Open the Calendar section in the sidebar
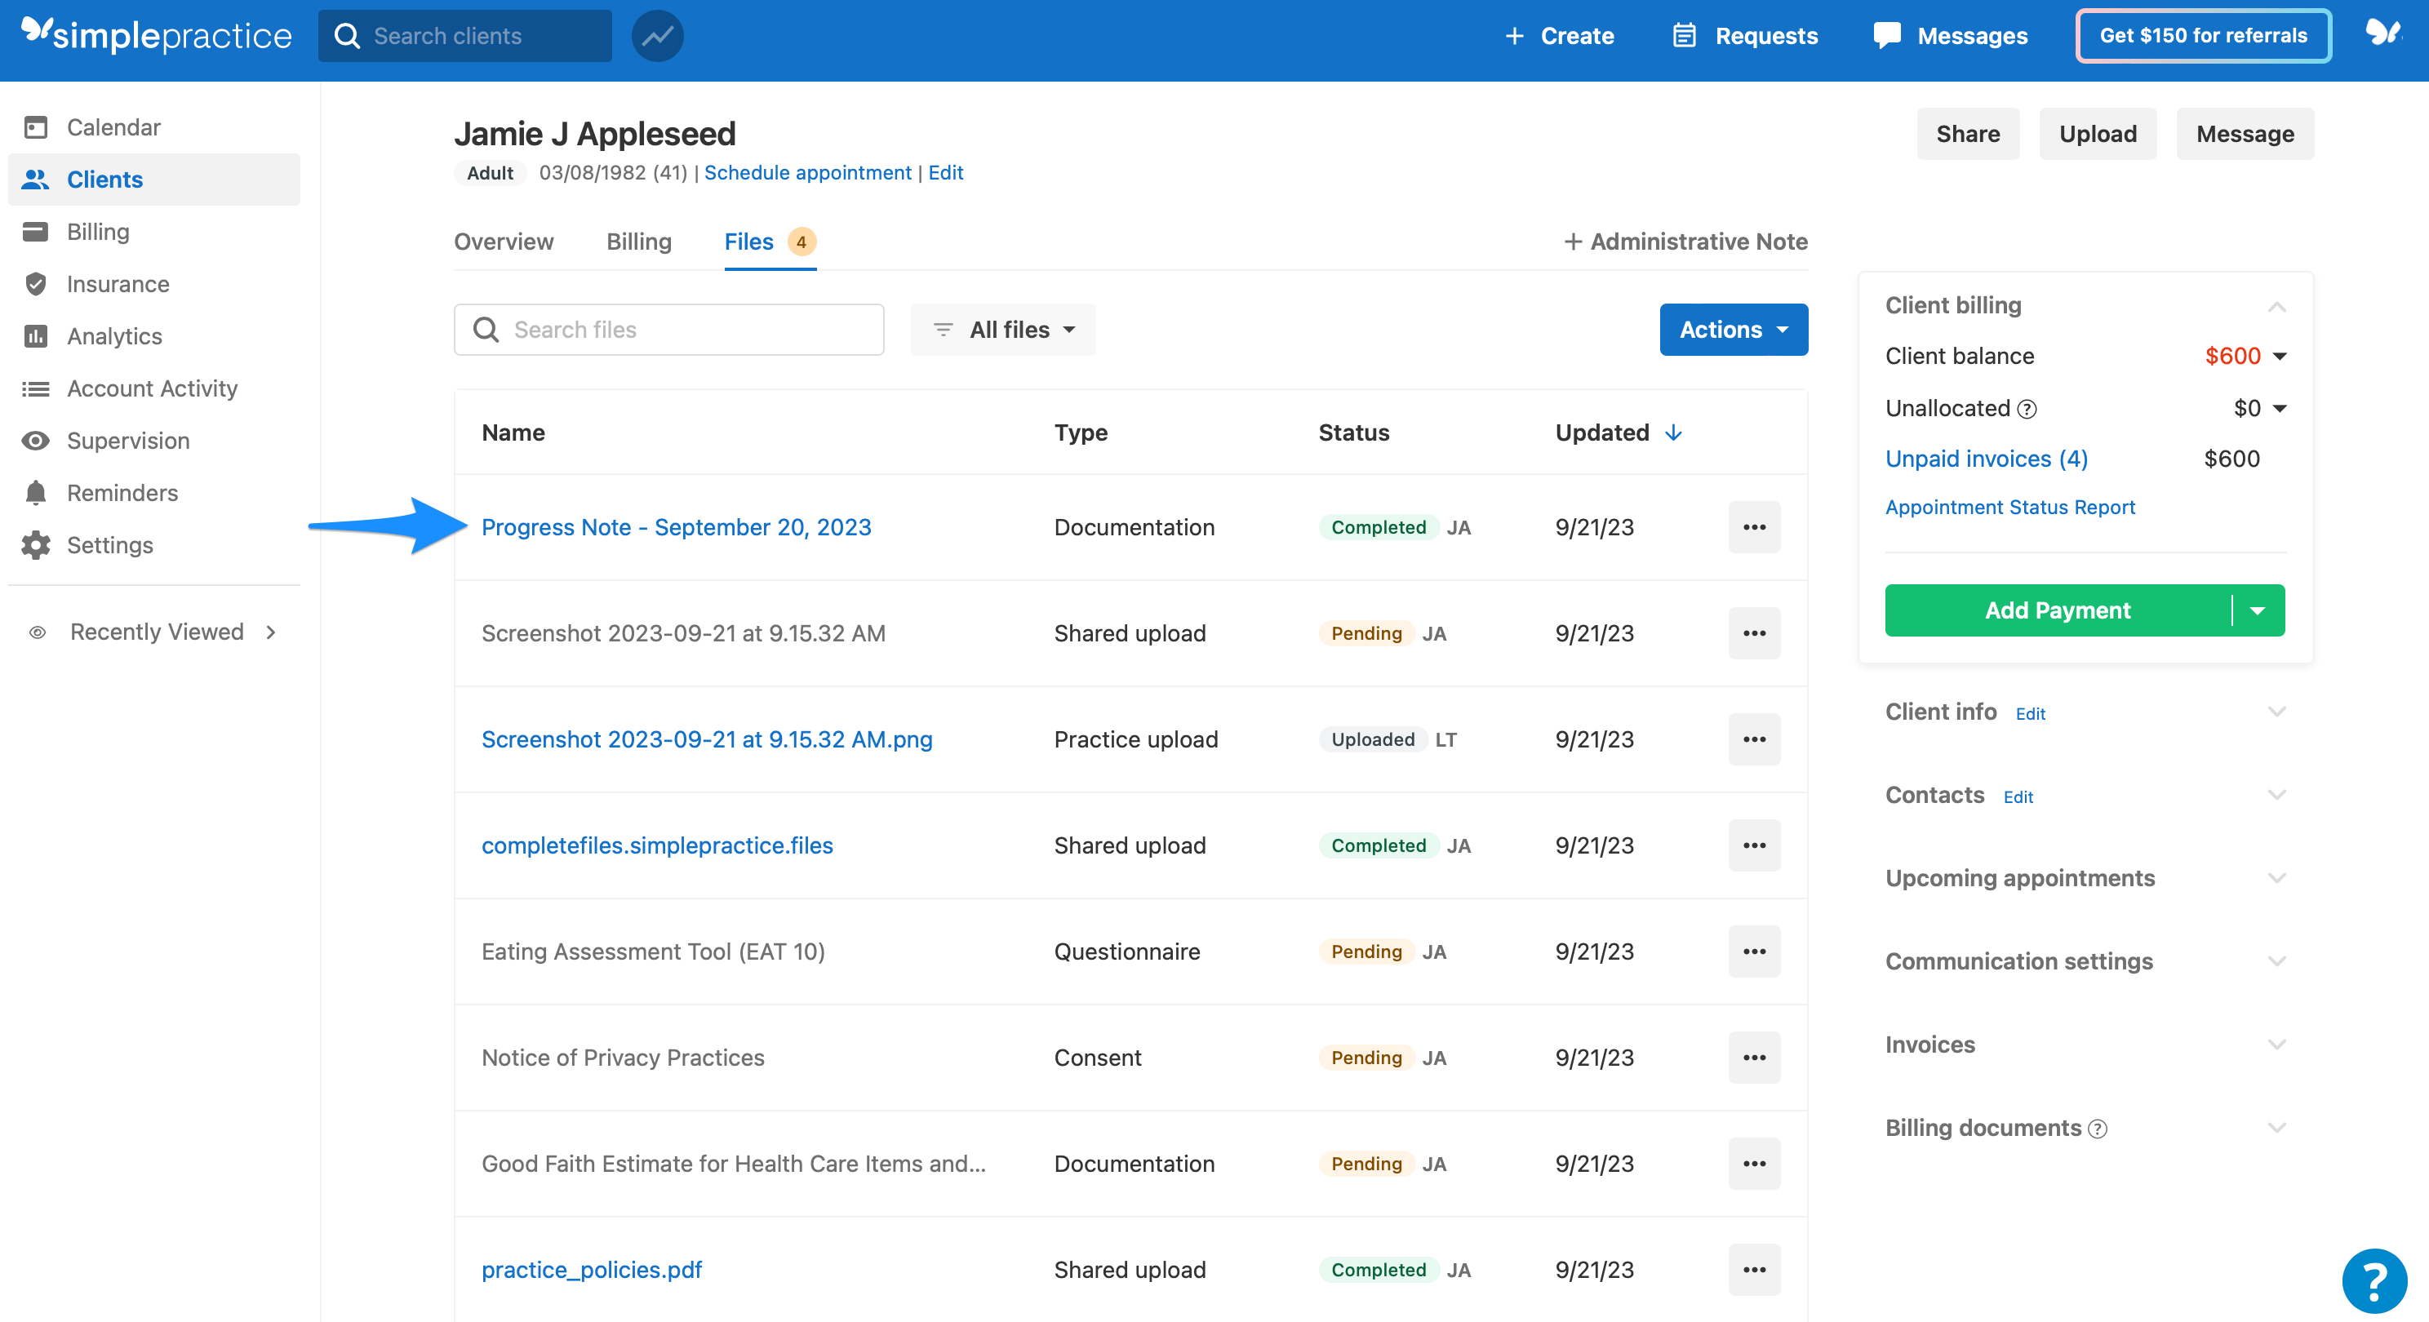2429x1322 pixels. coord(113,126)
